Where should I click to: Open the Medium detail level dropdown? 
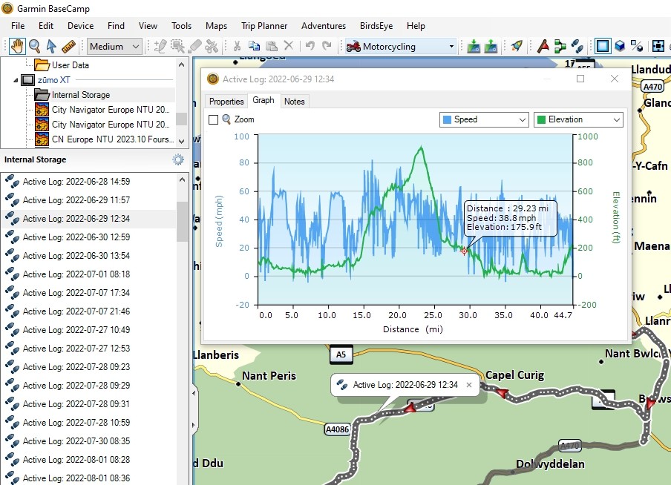(115, 46)
